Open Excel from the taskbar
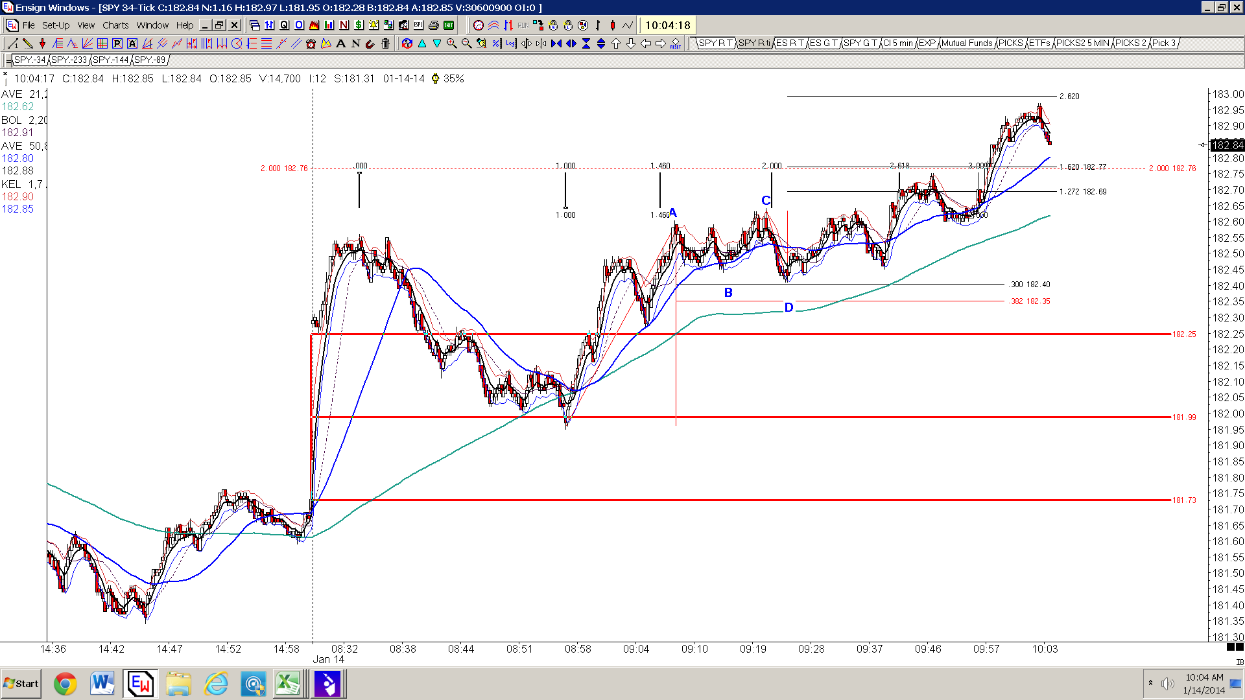 289,684
